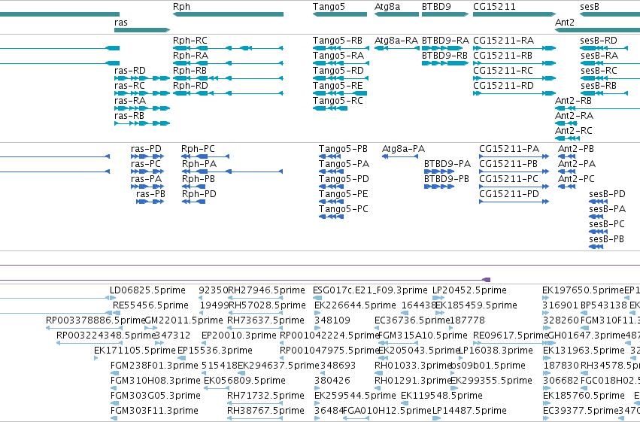Viewport: 640px width, 422px height.
Task: Select transcript Tango5-RB
Action: click(341, 48)
